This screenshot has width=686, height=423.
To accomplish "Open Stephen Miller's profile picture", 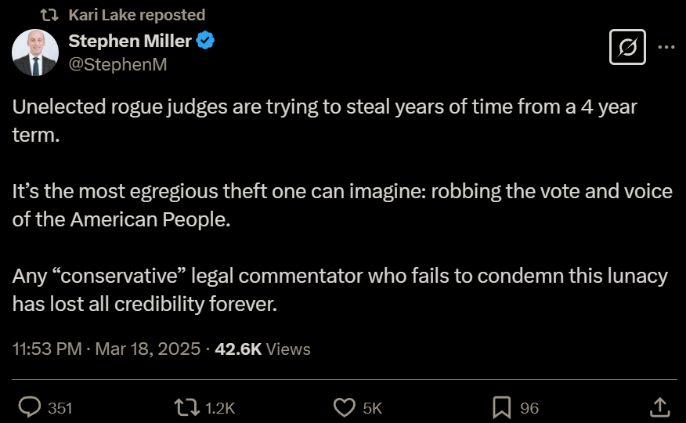I will (x=35, y=53).
